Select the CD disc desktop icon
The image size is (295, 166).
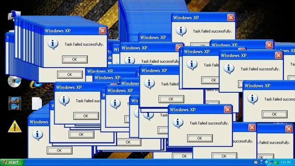click(14, 82)
